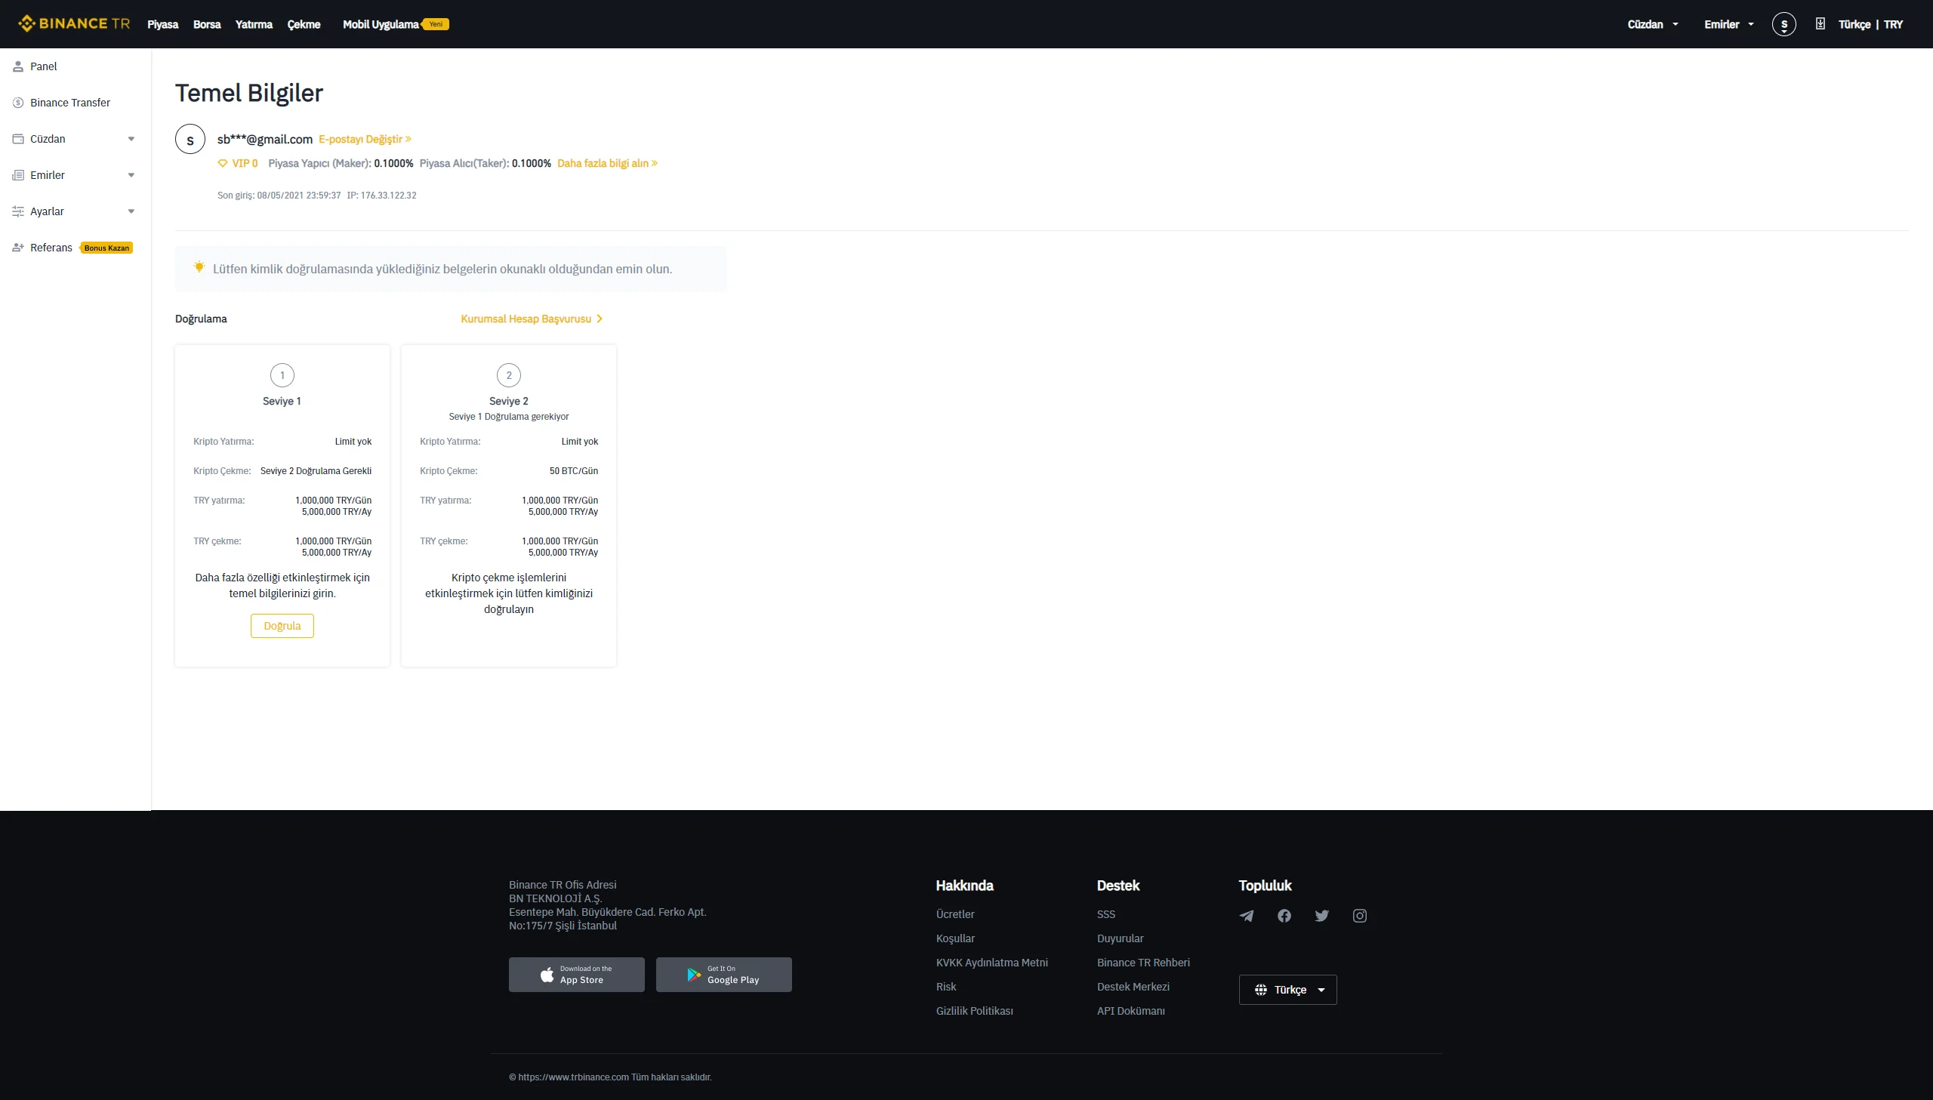Screen dimensions: 1933x1100
Task: Click the Referans people icon
Action: point(18,248)
